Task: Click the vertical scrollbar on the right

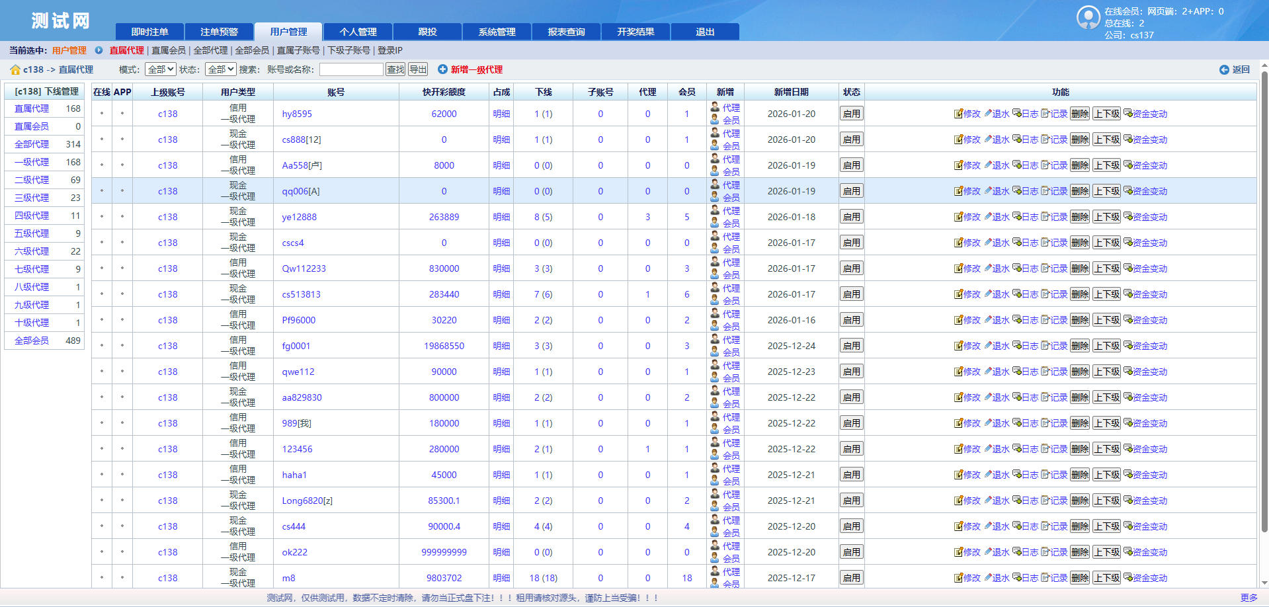Action: click(x=1264, y=298)
